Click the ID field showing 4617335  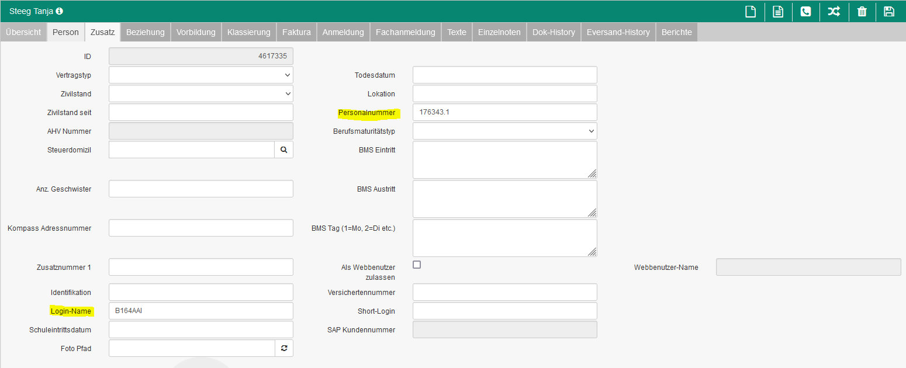click(201, 56)
